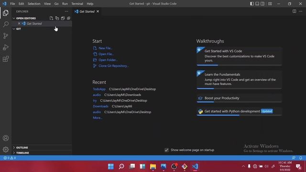The width and height of the screenshot is (306, 172).
Task: Open Get Started with VS Code walkthrough
Action: (239, 56)
